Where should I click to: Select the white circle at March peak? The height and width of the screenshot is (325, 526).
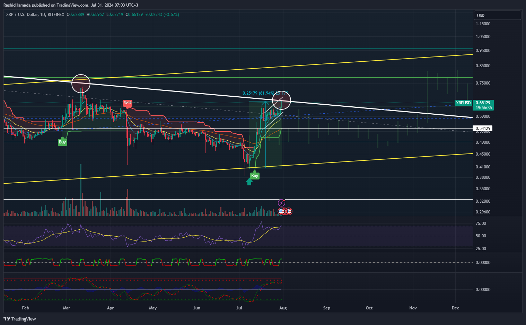pyautogui.click(x=81, y=84)
